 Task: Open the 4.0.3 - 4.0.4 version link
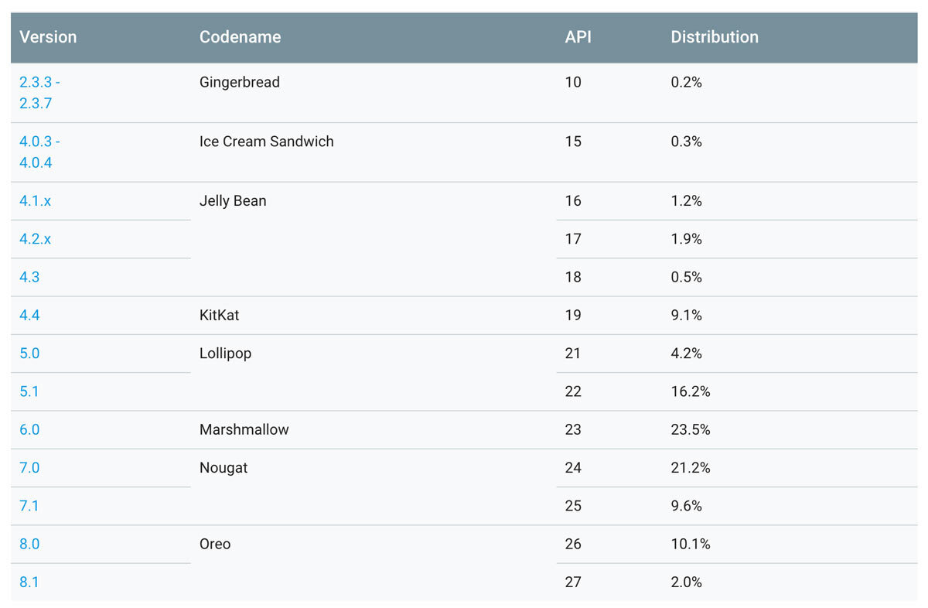(39, 152)
